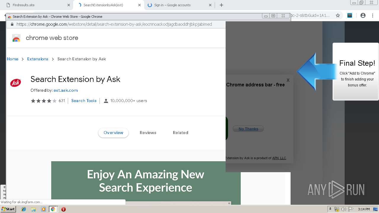Close the Sign in Google accounts tab
The image size is (379, 213).
click(210, 5)
